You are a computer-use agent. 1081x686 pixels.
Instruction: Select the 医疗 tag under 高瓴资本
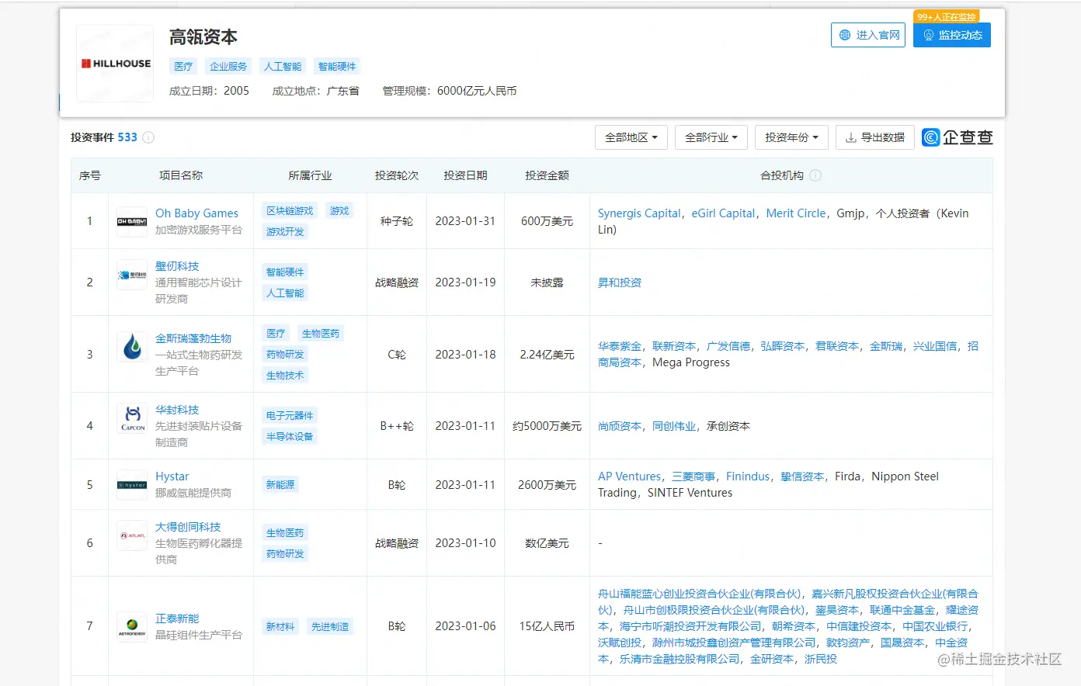pyautogui.click(x=183, y=67)
